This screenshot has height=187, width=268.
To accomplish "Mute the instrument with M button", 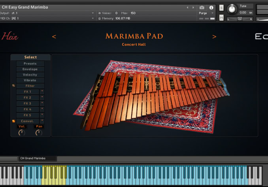I will pos(221,18).
